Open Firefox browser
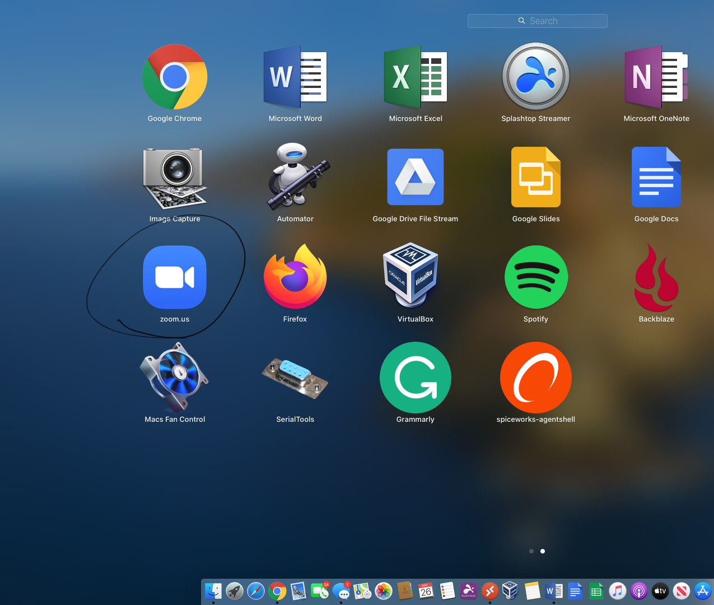This screenshot has width=714, height=605. click(x=295, y=277)
